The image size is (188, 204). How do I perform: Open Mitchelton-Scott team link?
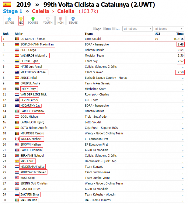coord(95,89)
